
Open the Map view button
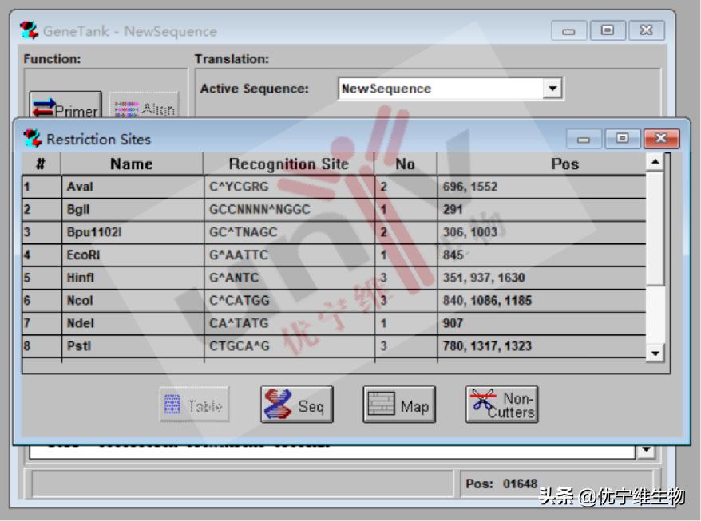tap(398, 405)
